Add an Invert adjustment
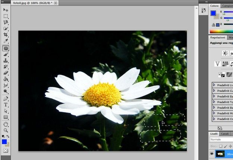This screenshot has height=160, width=233. click(221, 75)
